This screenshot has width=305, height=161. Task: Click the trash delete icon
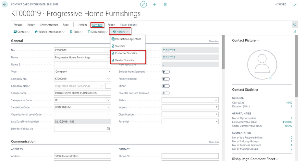pos(165,4)
